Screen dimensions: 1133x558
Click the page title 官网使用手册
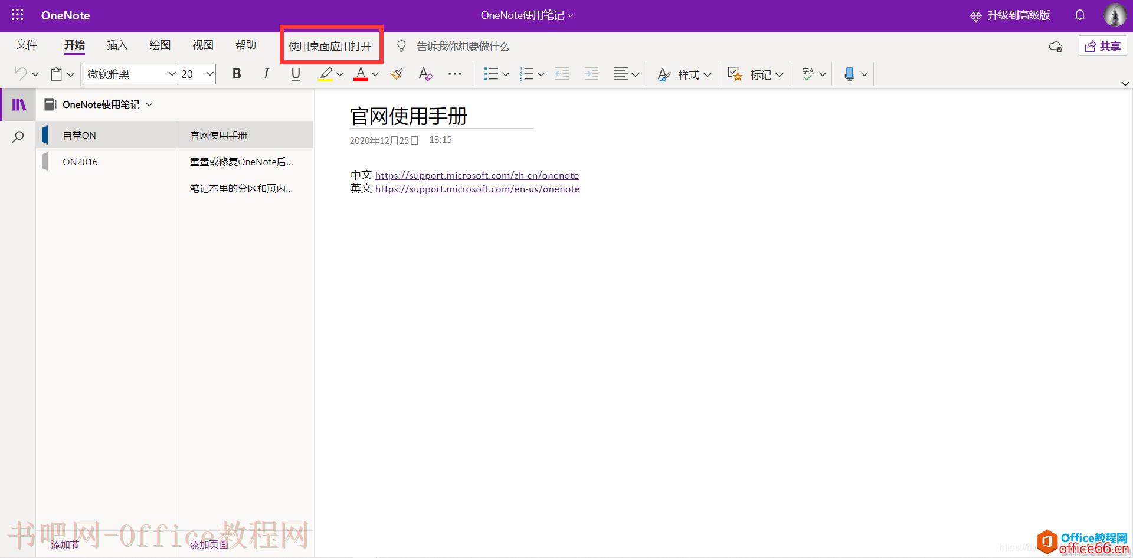[409, 116]
